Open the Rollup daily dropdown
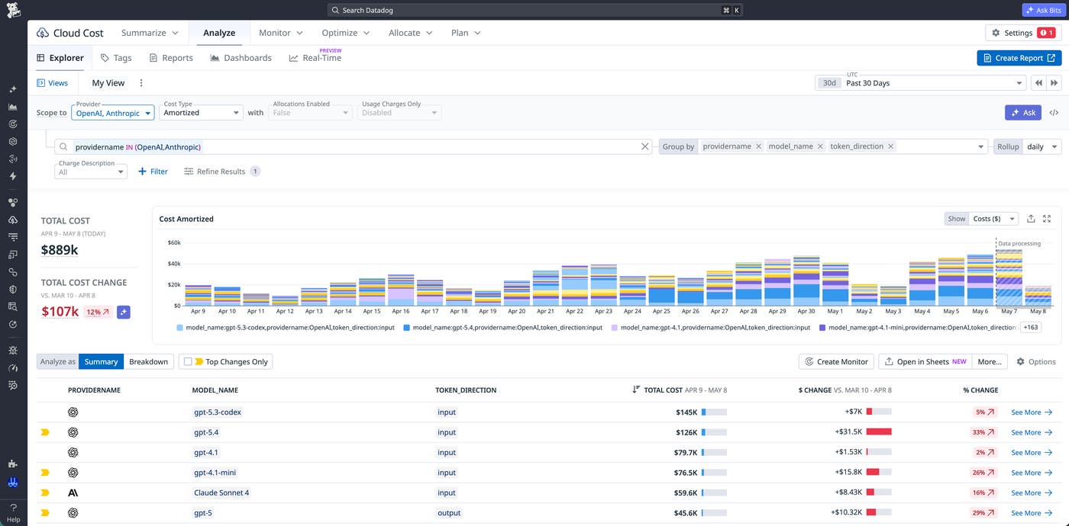The width and height of the screenshot is (1069, 526). point(1042,146)
